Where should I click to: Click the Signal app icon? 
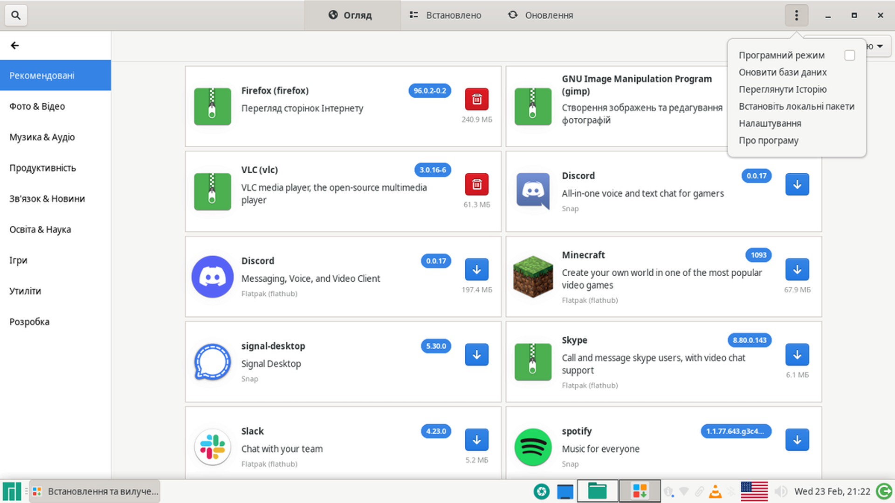pos(213,362)
